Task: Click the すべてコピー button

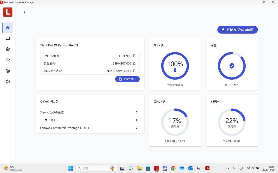Action: (x=127, y=79)
